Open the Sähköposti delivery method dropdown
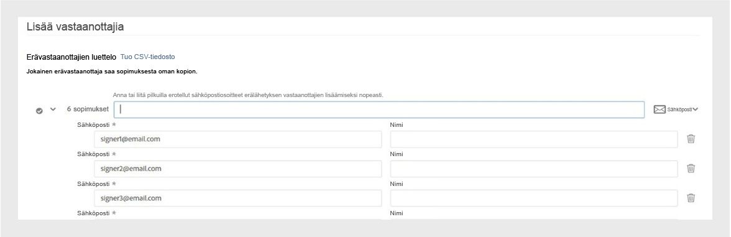This screenshot has width=731, height=237. click(x=682, y=109)
